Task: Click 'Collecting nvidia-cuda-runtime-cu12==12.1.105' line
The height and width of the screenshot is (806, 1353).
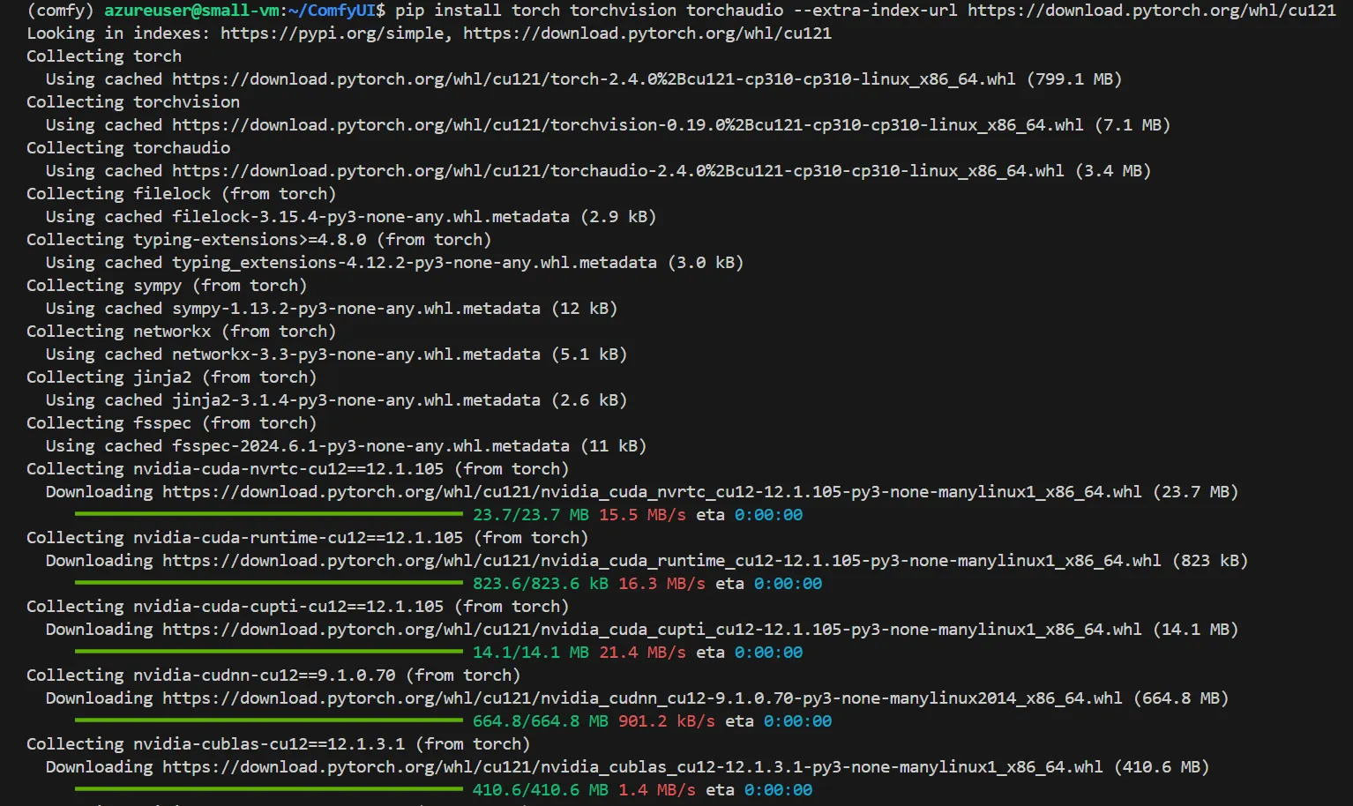Action: tap(308, 538)
